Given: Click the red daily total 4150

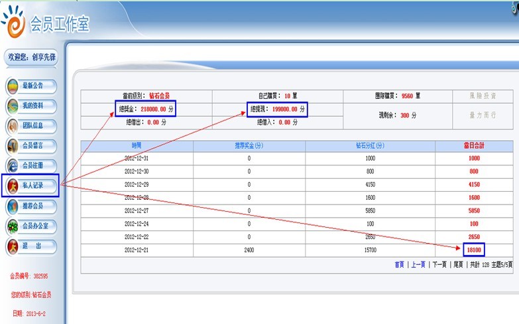Looking at the screenshot, I should [x=474, y=185].
